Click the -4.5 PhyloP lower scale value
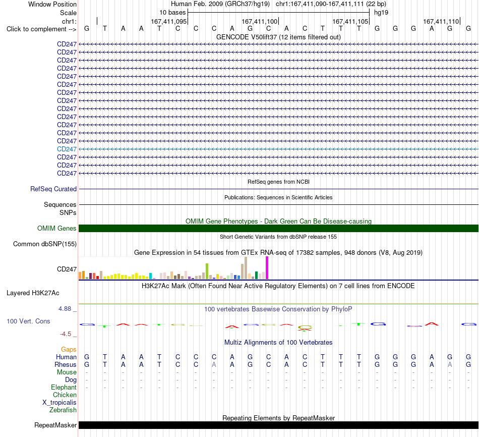 click(x=66, y=334)
